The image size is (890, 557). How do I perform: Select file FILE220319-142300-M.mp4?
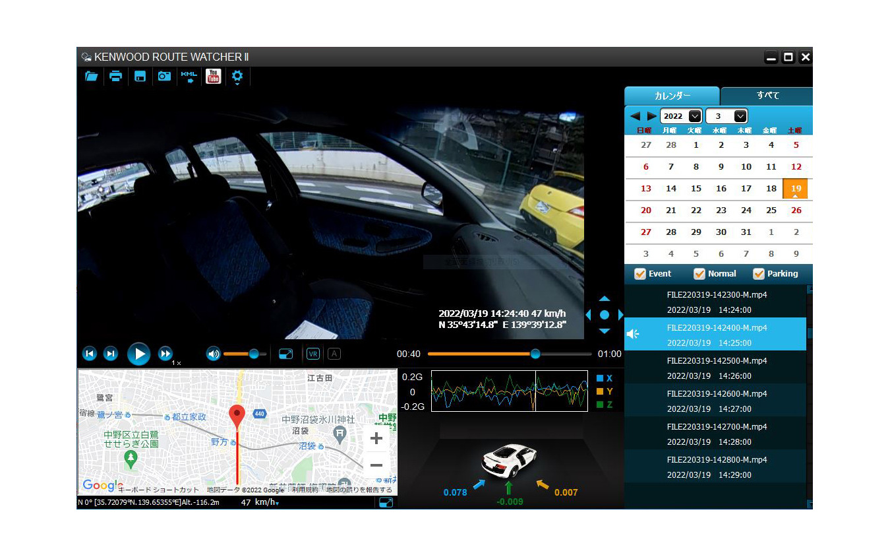pyautogui.click(x=715, y=302)
